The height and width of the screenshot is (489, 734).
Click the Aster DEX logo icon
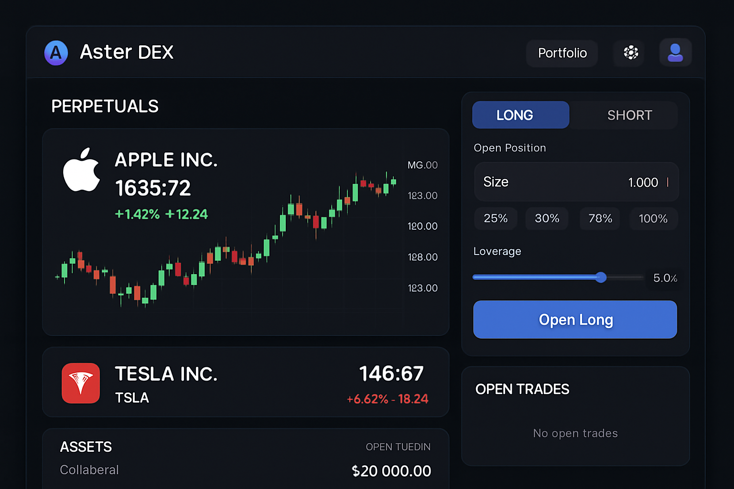[x=56, y=53]
